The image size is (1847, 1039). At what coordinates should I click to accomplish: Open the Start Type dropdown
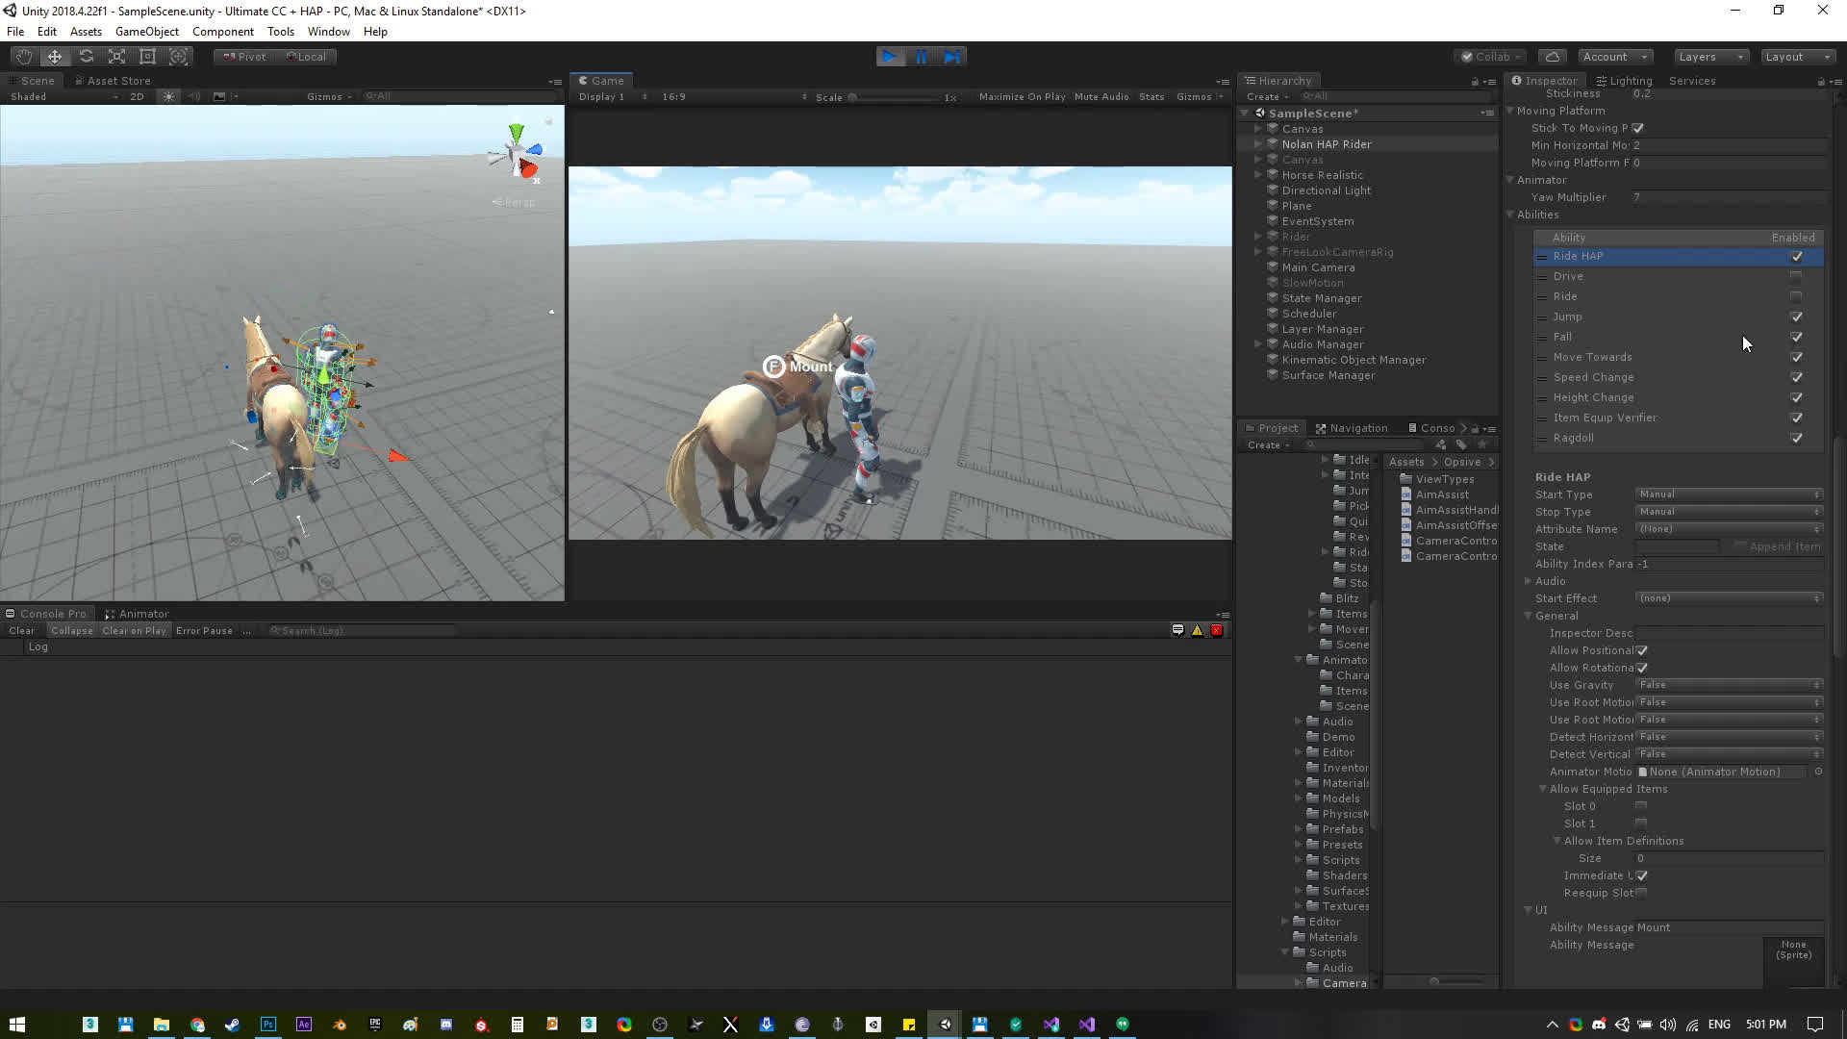[1728, 494]
